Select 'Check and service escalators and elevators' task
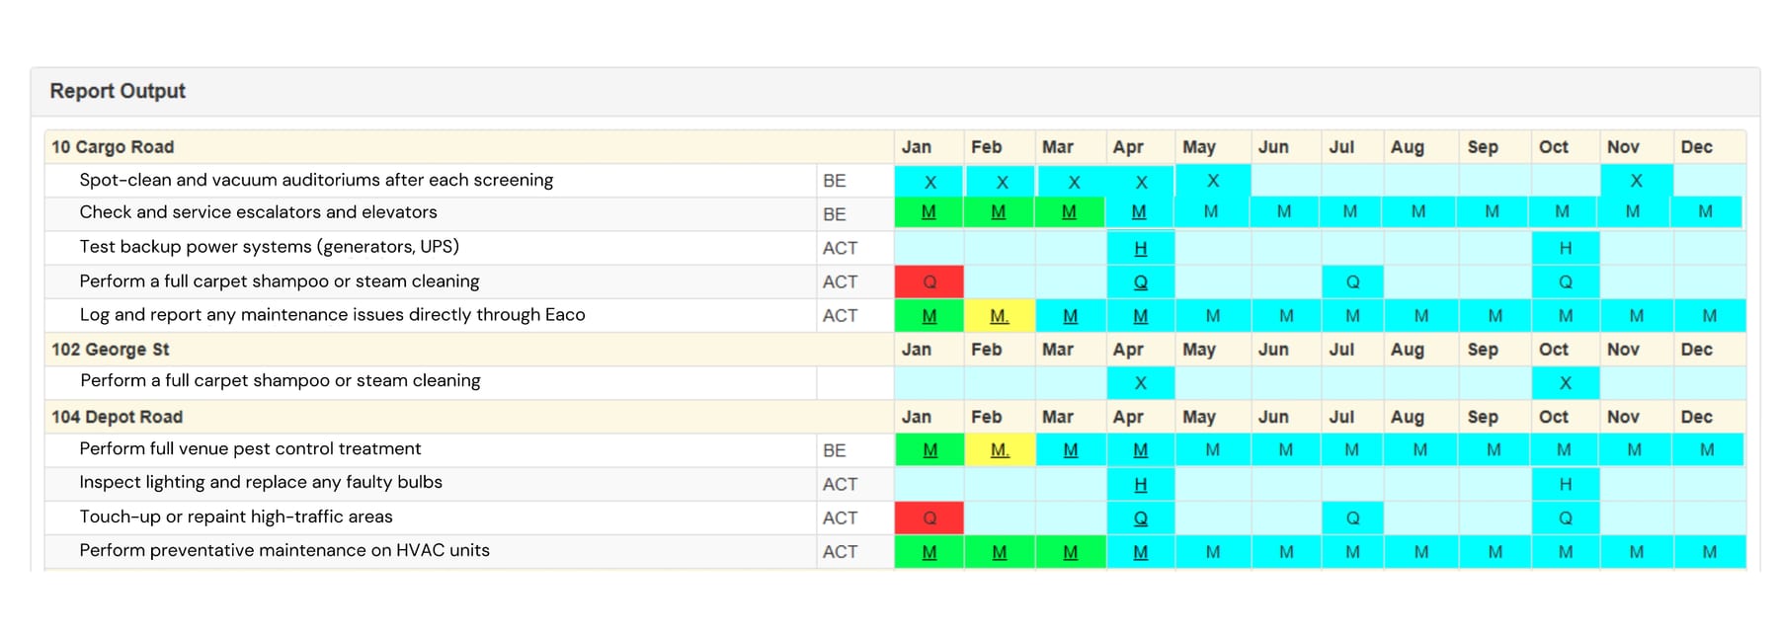The width and height of the screenshot is (1778, 638). pyautogui.click(x=258, y=212)
